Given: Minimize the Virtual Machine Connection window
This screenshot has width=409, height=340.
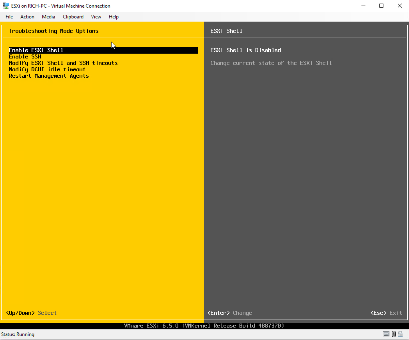Looking at the screenshot, I should 363,6.
